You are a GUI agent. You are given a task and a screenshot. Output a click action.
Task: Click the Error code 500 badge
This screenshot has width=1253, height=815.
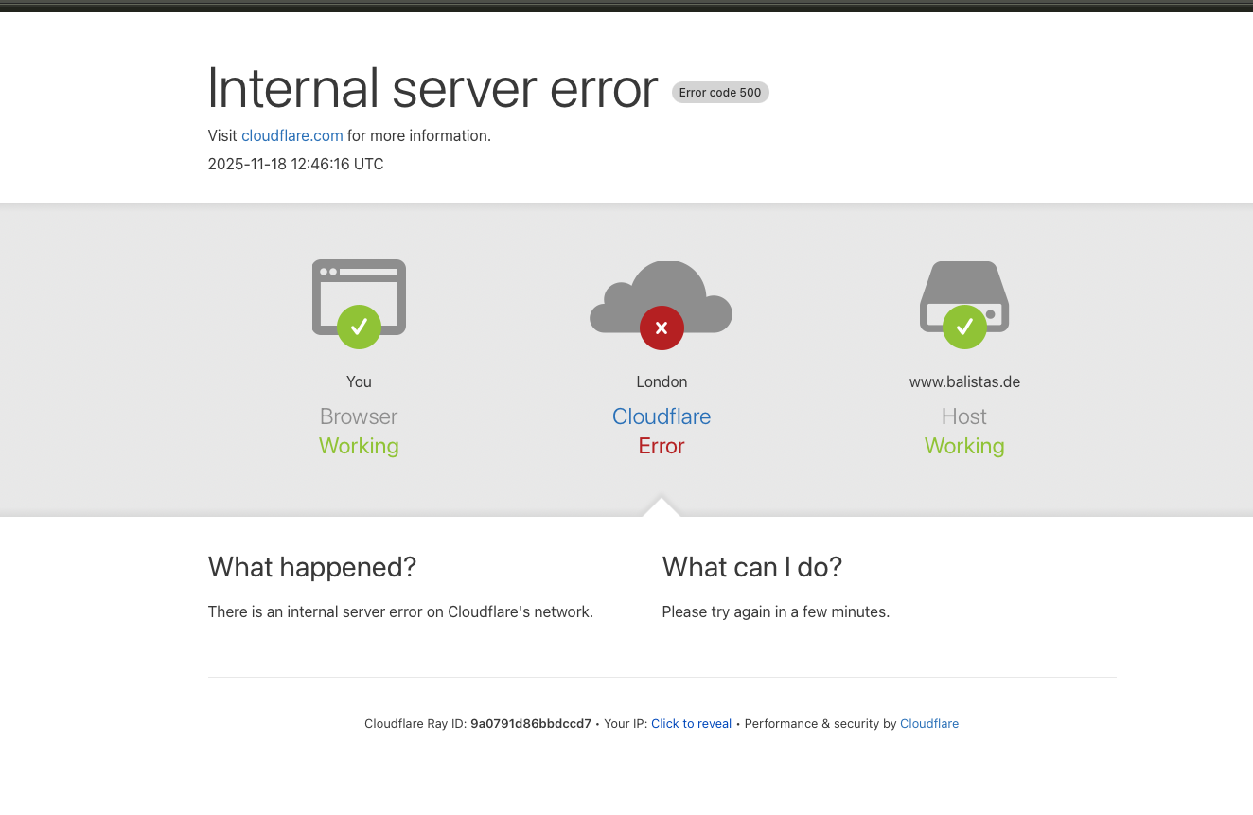click(x=720, y=93)
